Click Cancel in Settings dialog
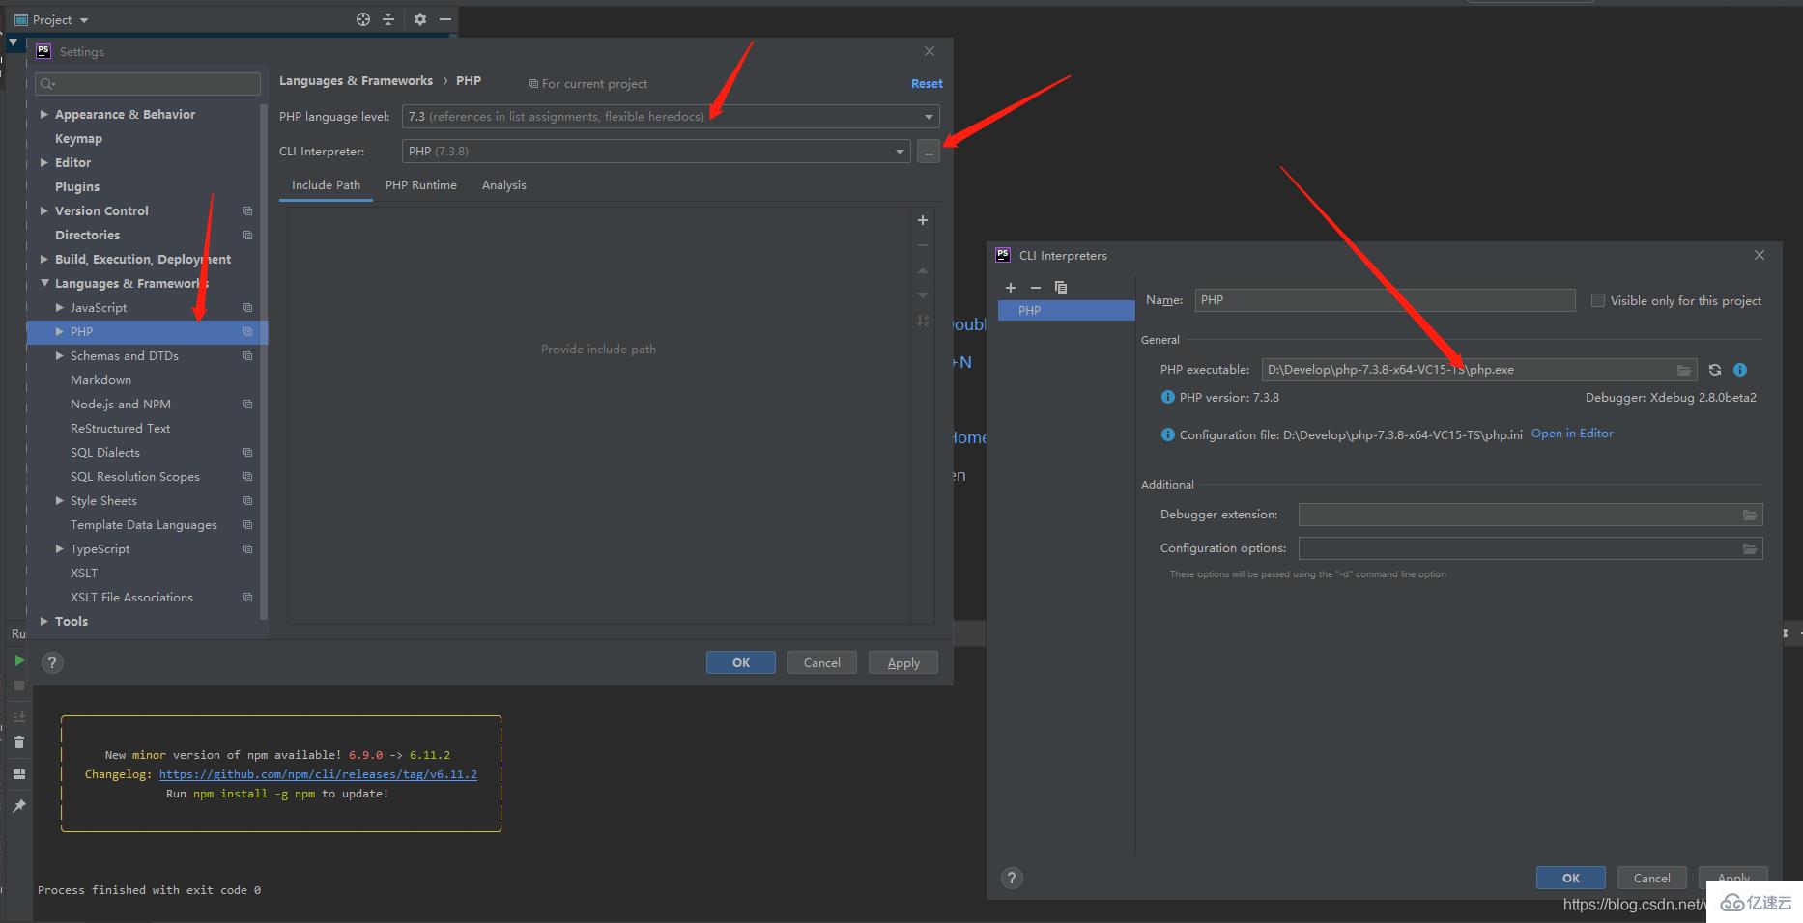Viewport: 1803px width, 923px height. coord(822,662)
